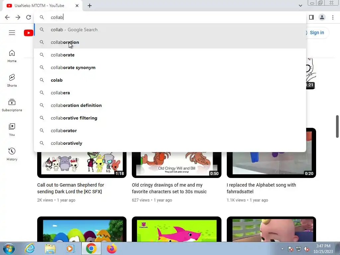
Task: Click the Sign in button
Action: [x=316, y=33]
